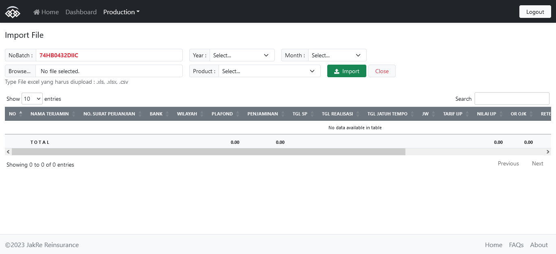Sort by TGL JATUH TEMPO arrows
The image size is (556, 254).
tap(412, 114)
